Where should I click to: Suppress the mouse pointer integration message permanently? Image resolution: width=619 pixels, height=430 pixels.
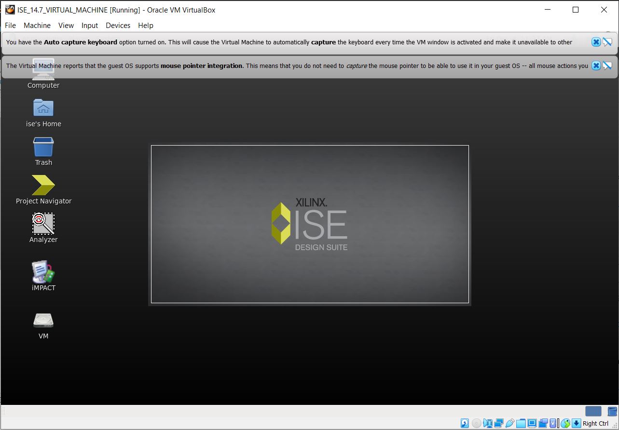tap(607, 66)
